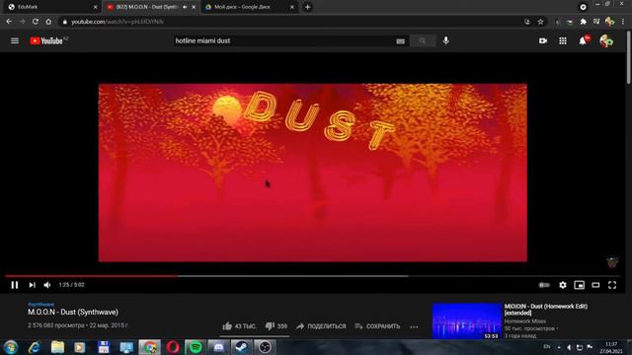This screenshot has width=632, height=355.
Task: Toggle the autoplay switch
Action: [544, 285]
